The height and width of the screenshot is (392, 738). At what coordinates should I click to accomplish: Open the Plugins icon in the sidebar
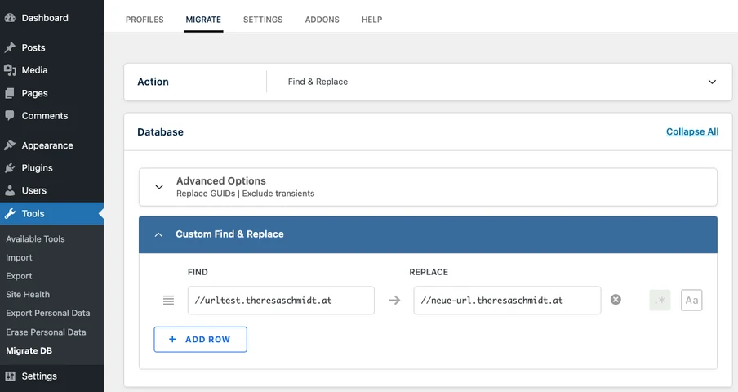coord(10,168)
